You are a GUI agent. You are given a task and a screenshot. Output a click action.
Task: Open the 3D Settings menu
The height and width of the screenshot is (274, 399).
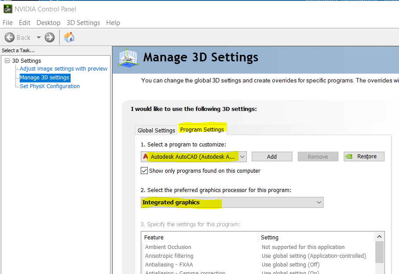[83, 23]
